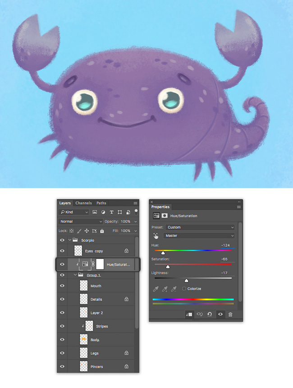
Task: Delete the adjustment layer trash icon
Action: [x=230, y=314]
